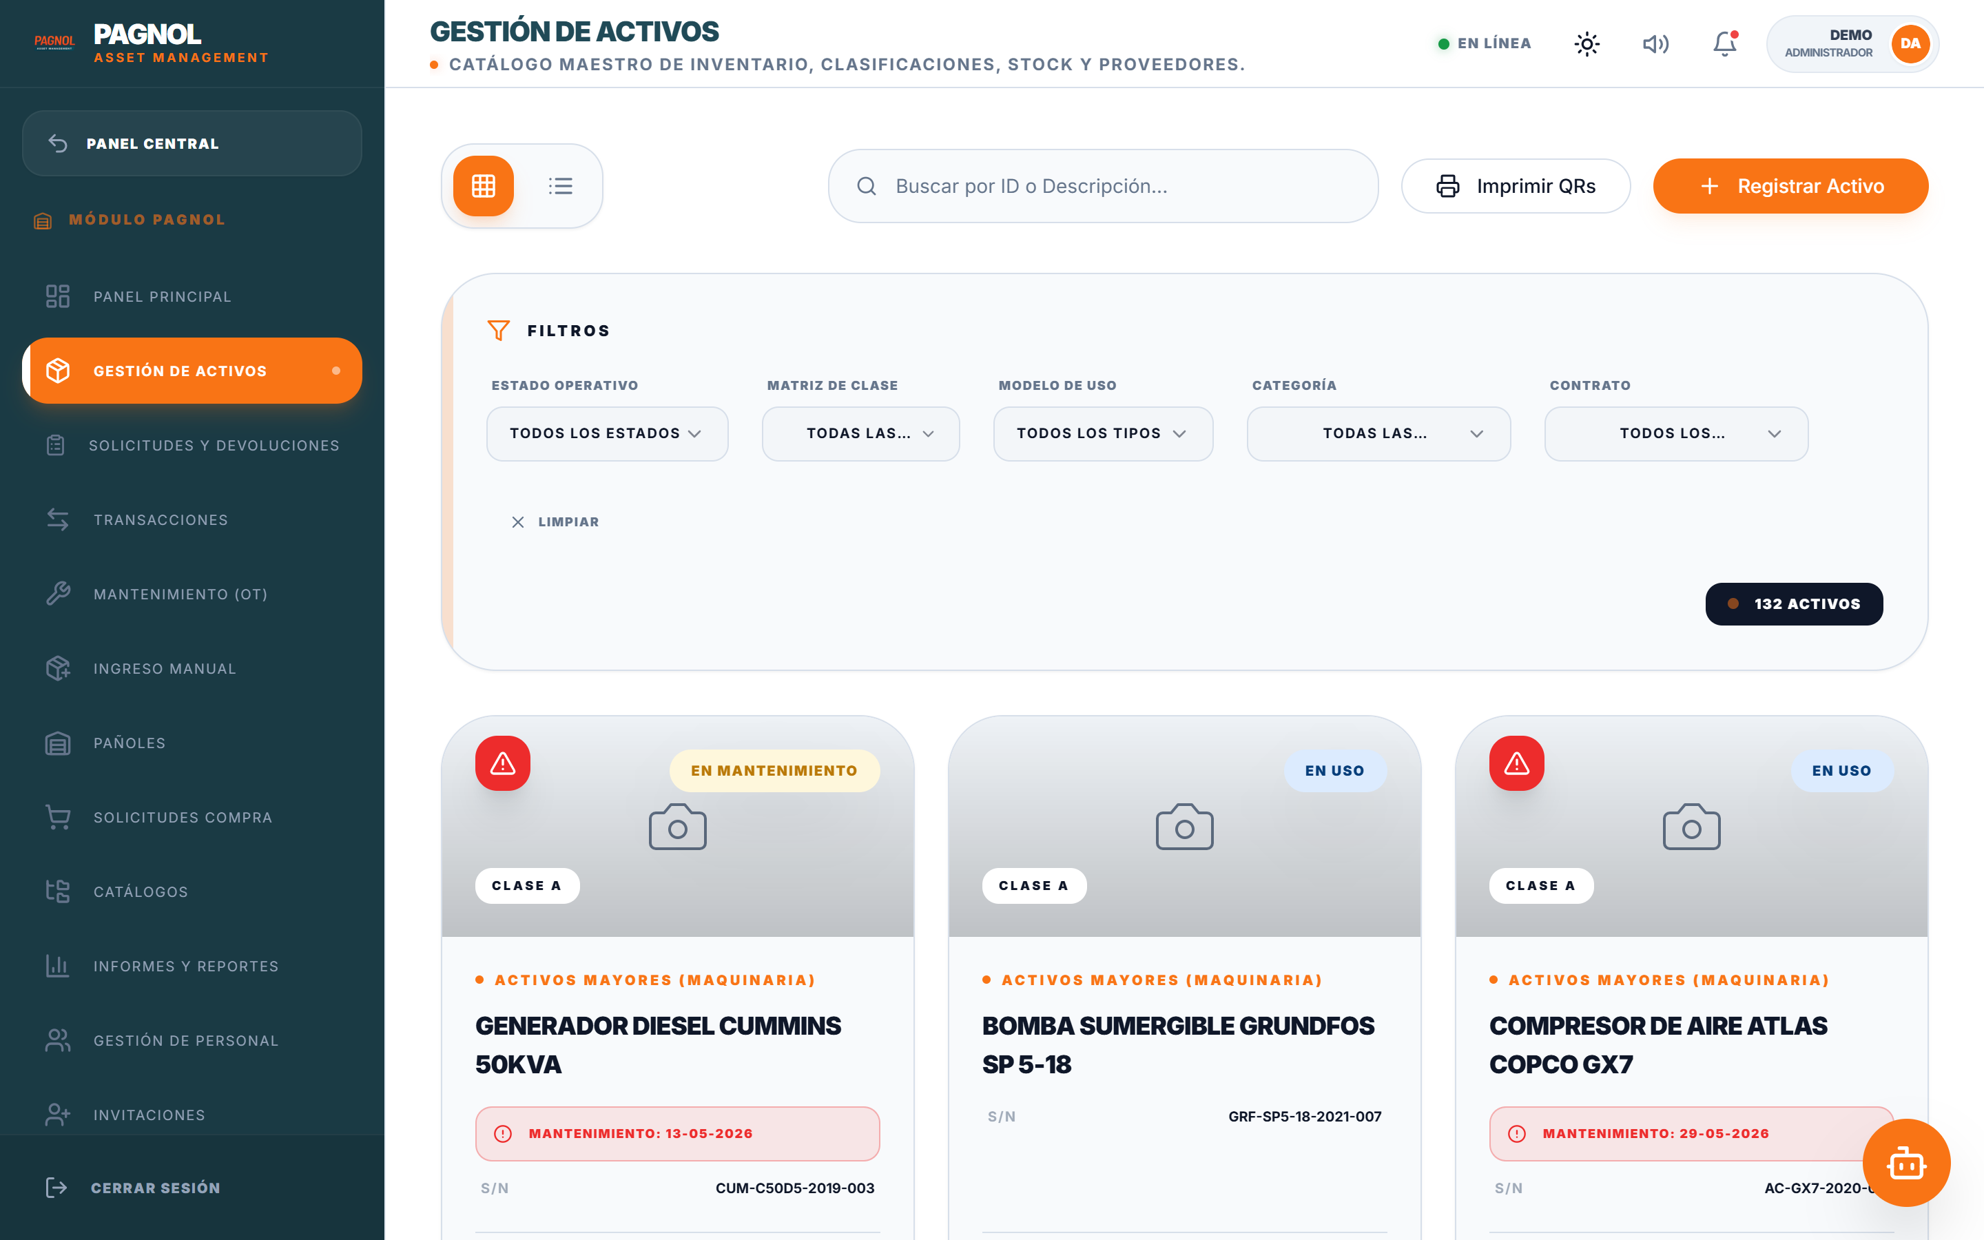The width and height of the screenshot is (1984, 1240).
Task: Click En Uso badge on Compresor card
Action: coord(1841,771)
